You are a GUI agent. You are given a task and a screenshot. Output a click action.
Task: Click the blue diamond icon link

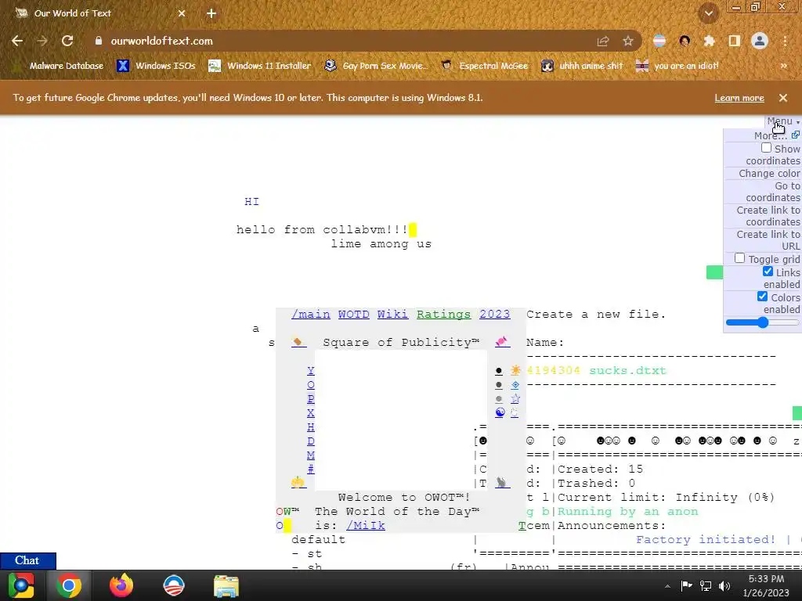515,385
